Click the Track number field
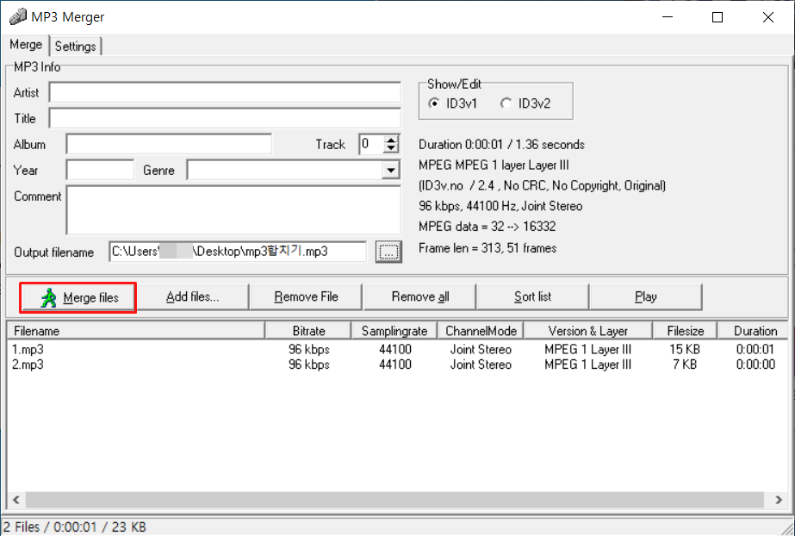The image size is (795, 536). pos(371,144)
